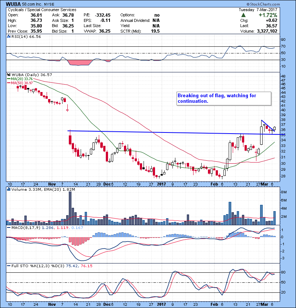Click the blue descending flag trendline
Image resolution: width=296 pixels, height=308 pixels.
[268, 125]
